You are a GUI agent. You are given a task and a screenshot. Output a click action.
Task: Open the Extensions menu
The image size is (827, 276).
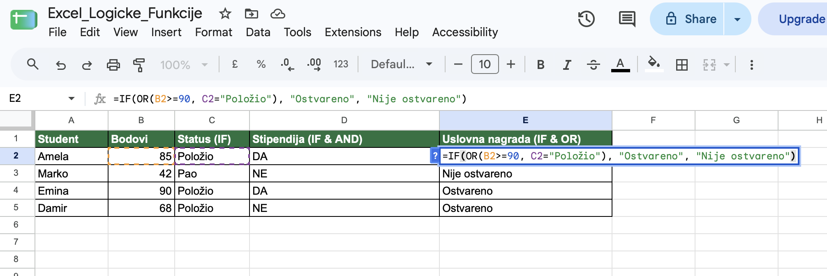coord(353,32)
